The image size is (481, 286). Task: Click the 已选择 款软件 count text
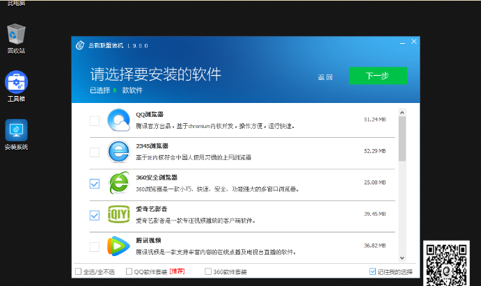116,90
